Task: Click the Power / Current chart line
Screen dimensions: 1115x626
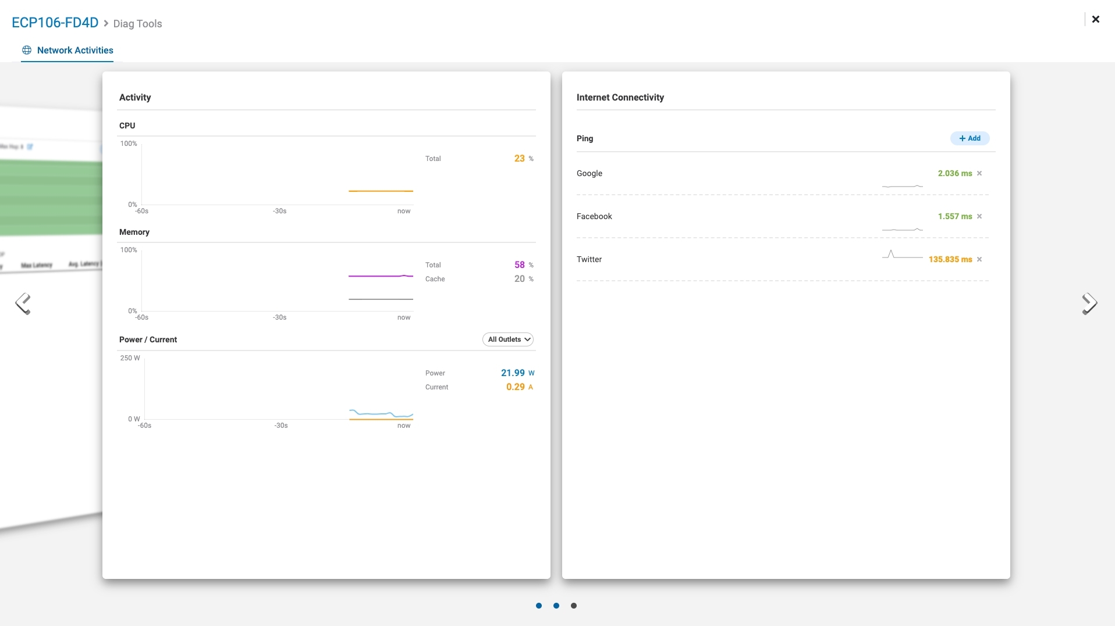Action: click(x=381, y=414)
